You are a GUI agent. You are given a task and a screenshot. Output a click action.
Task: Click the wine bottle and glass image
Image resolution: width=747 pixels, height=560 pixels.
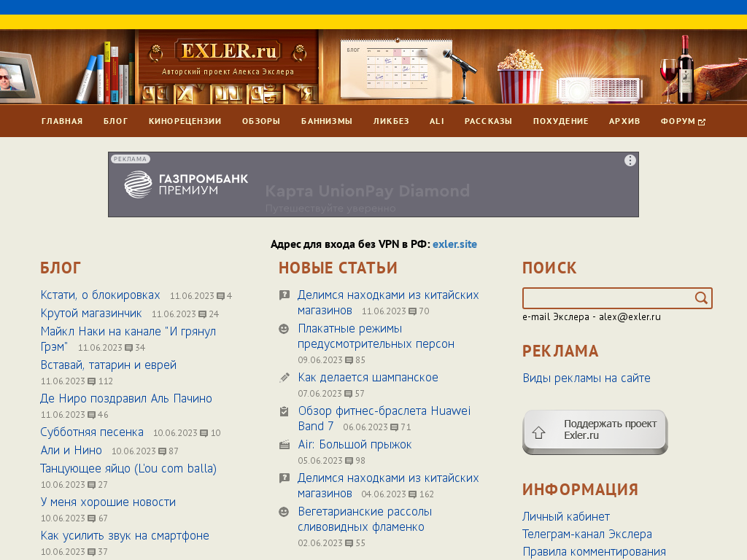678,69
